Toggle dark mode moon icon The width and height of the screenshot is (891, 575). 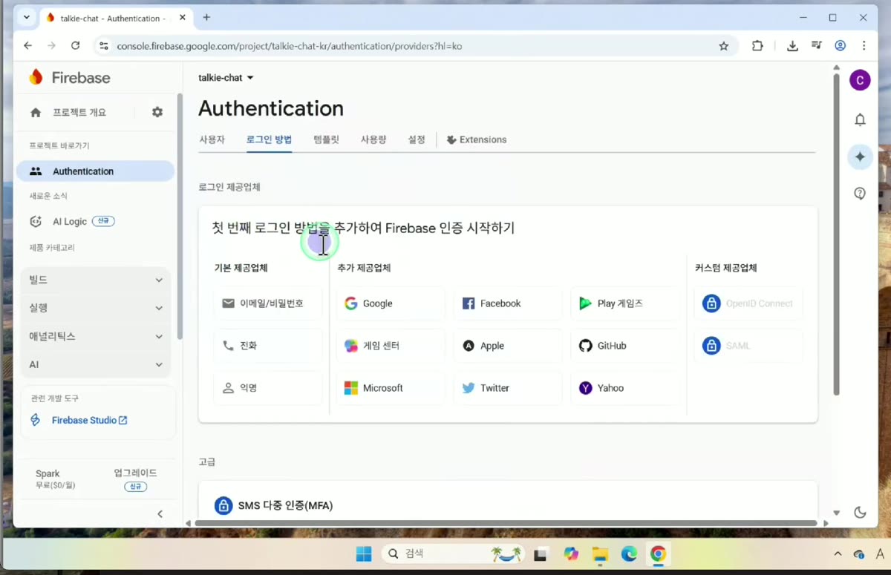[860, 513]
